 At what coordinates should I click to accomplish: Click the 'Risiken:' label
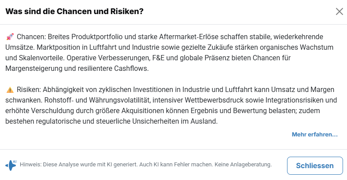click(30, 89)
